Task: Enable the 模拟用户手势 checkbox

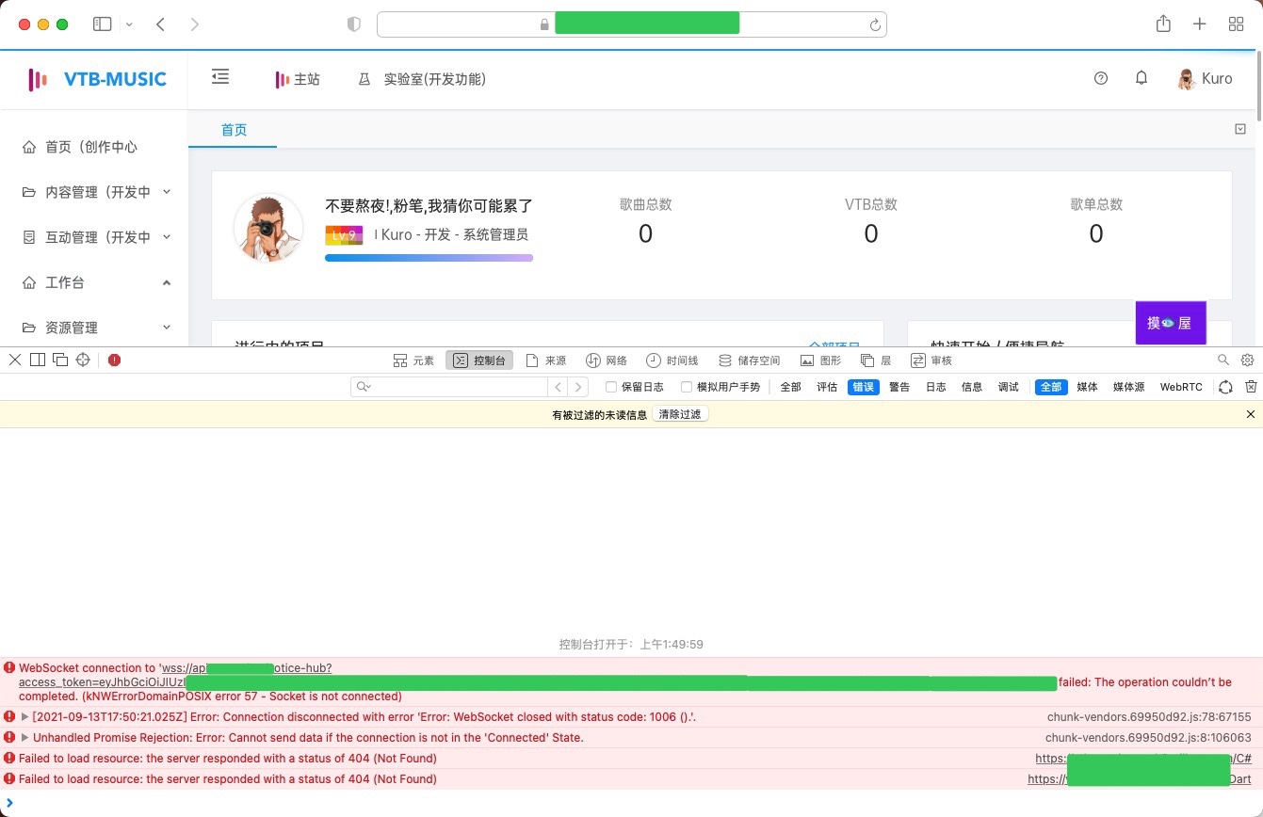Action: click(687, 387)
